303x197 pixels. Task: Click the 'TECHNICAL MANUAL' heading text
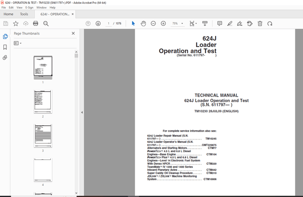click(216, 95)
